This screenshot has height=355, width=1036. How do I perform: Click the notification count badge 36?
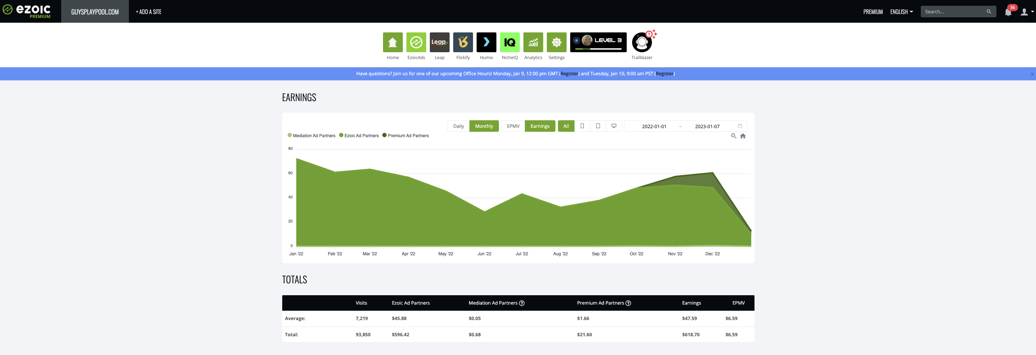pos(1012,7)
